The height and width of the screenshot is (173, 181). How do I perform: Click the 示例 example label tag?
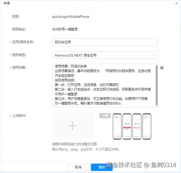pos(105,116)
